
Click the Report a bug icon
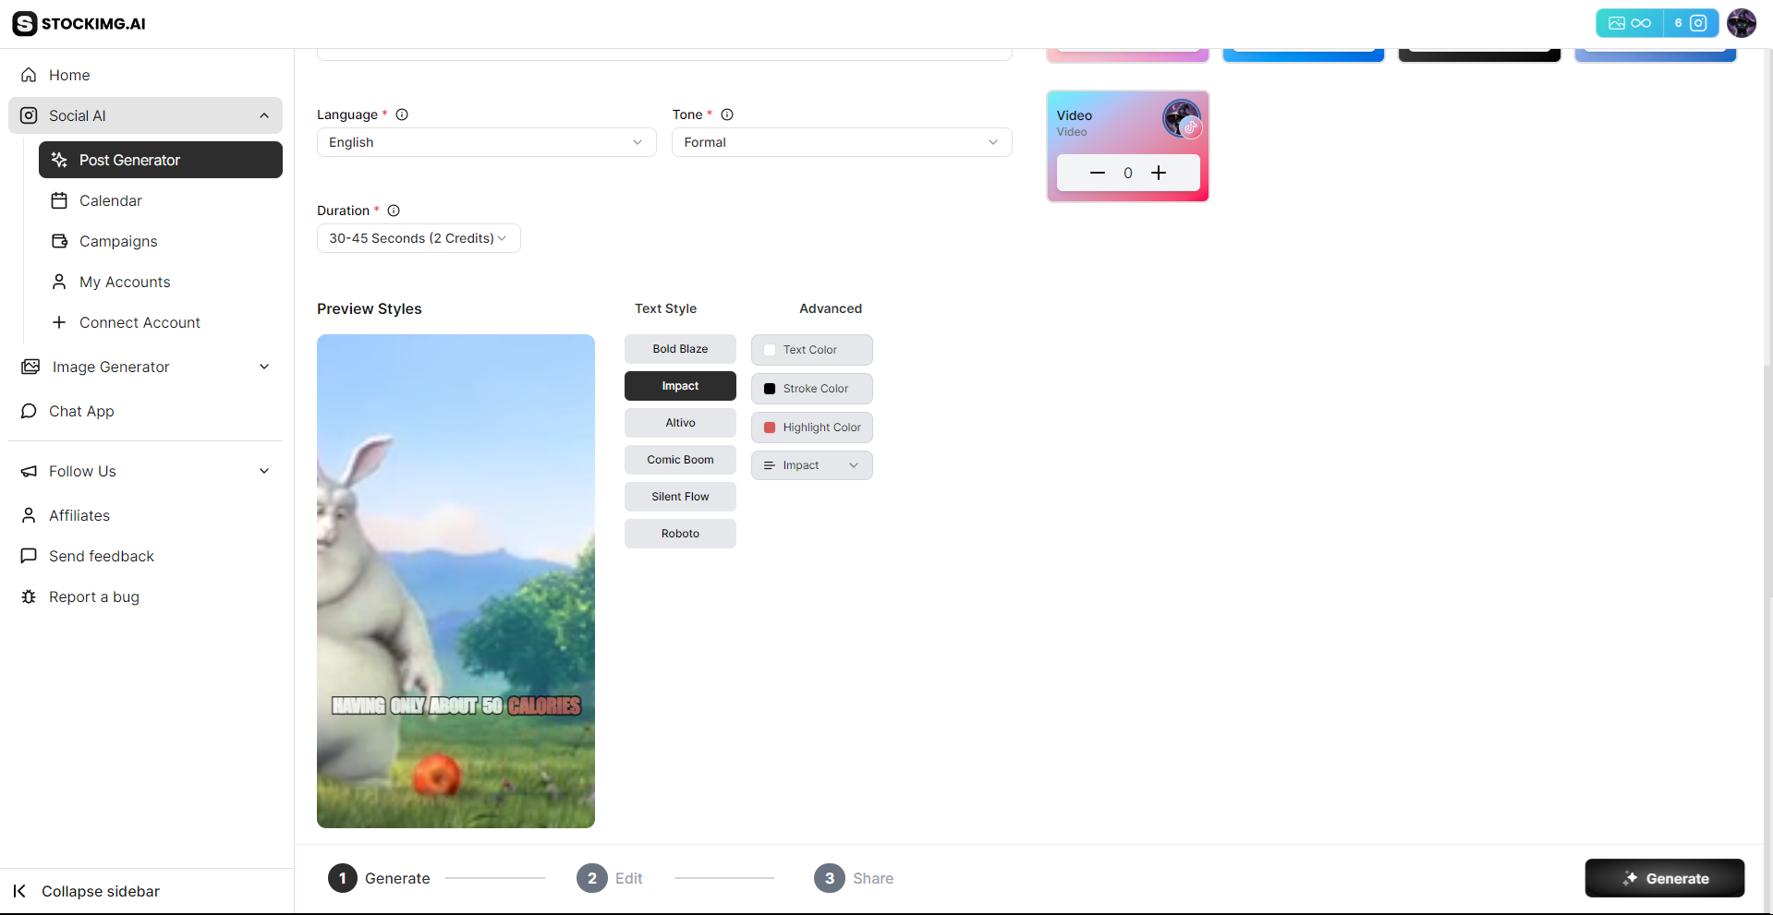coord(28,596)
